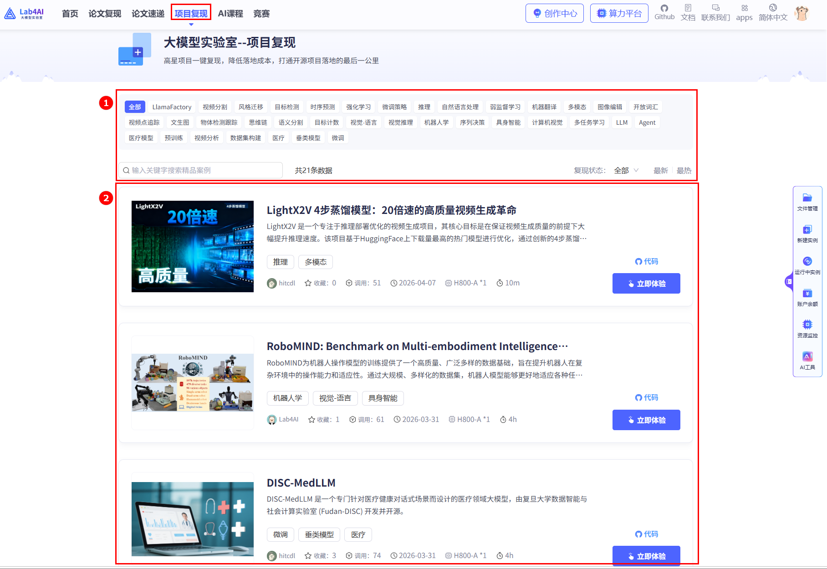
Task: Open AI工具 in the side panel
Action: pyautogui.click(x=807, y=361)
